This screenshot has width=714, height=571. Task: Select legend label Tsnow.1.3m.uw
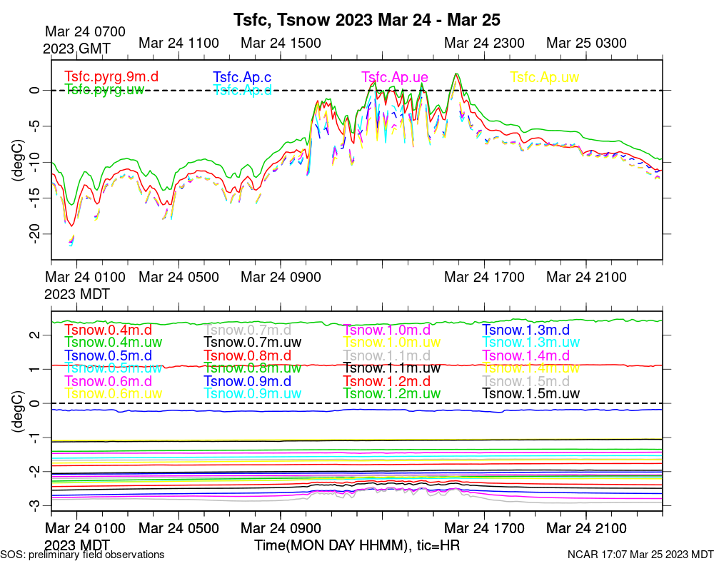(x=531, y=342)
